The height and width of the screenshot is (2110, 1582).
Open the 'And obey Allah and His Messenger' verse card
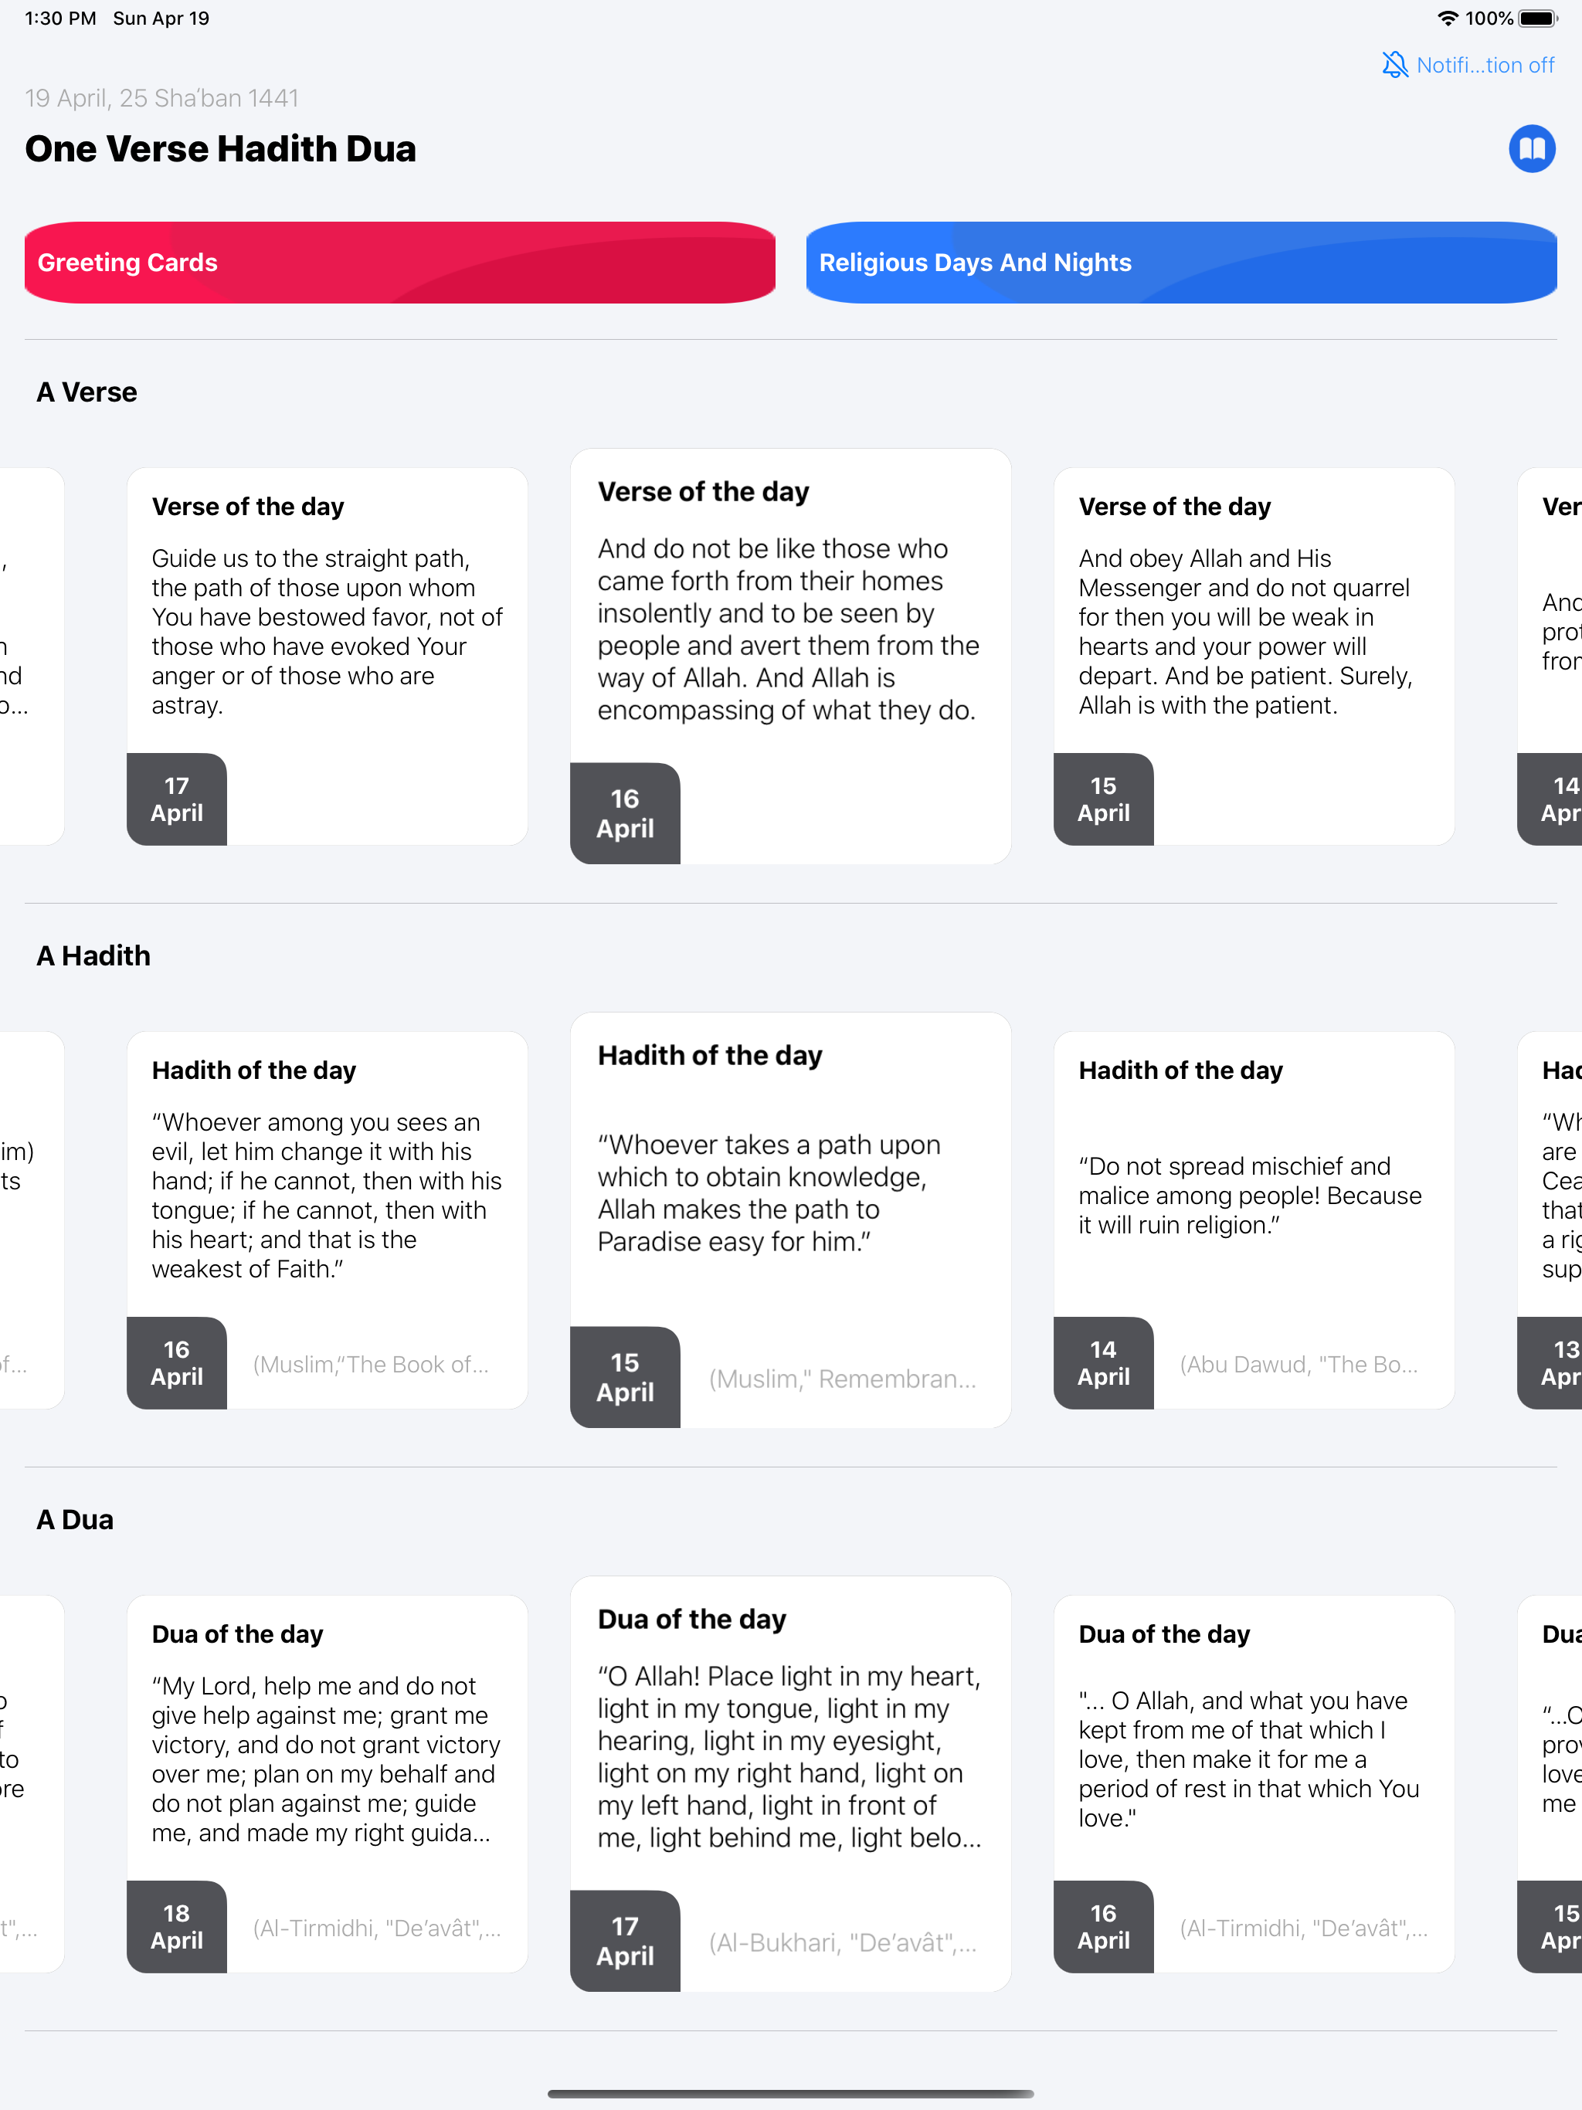click(x=1254, y=656)
